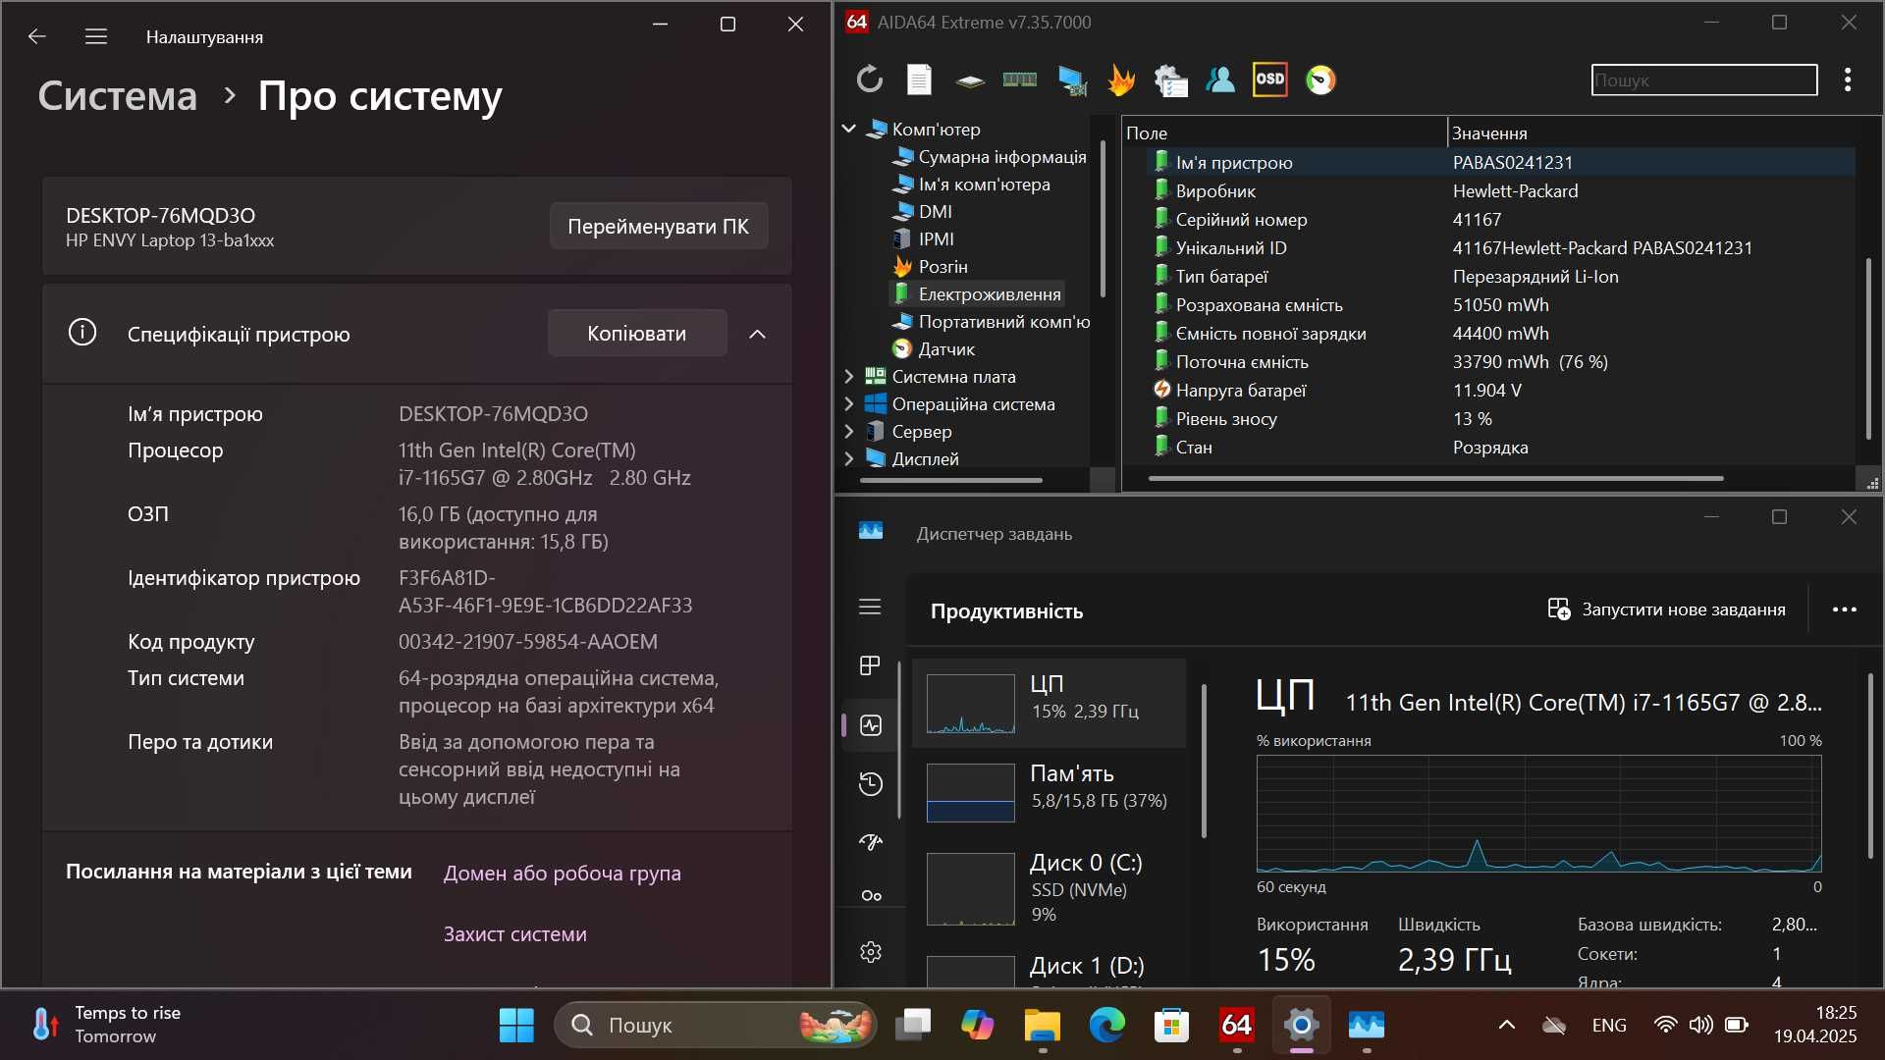Collapse the Комп'ютер tree node
This screenshot has height=1060, width=1885.
click(849, 129)
